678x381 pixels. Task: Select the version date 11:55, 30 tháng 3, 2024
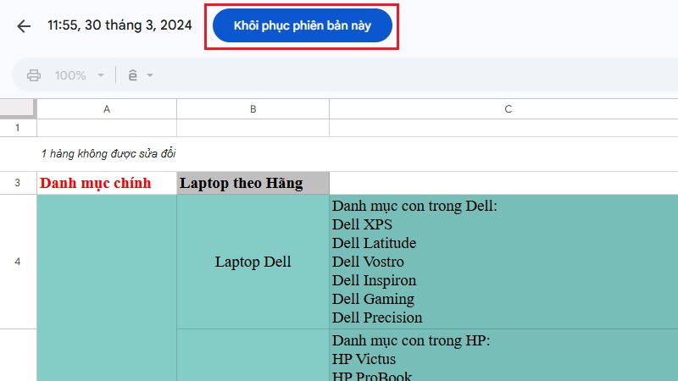119,25
